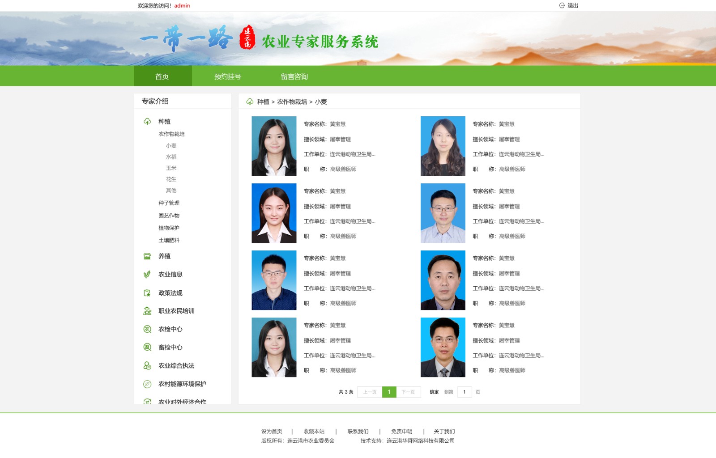Click the 政策法规 document icon
The height and width of the screenshot is (458, 716).
(147, 293)
